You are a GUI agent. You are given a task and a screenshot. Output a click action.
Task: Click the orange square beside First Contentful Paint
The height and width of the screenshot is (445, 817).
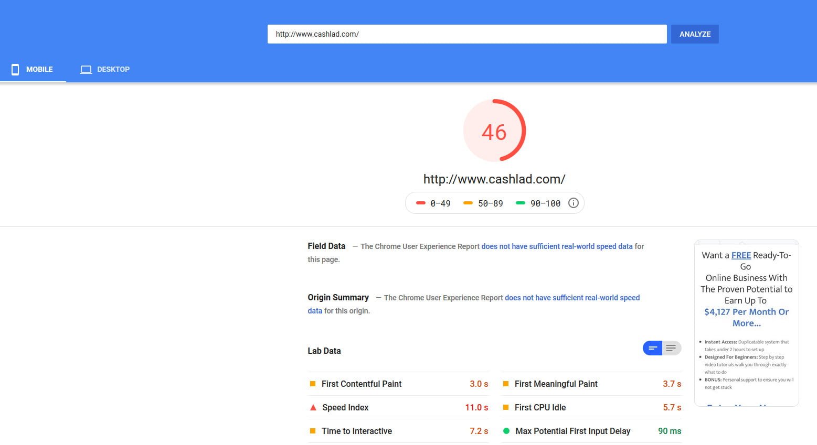tap(312, 383)
